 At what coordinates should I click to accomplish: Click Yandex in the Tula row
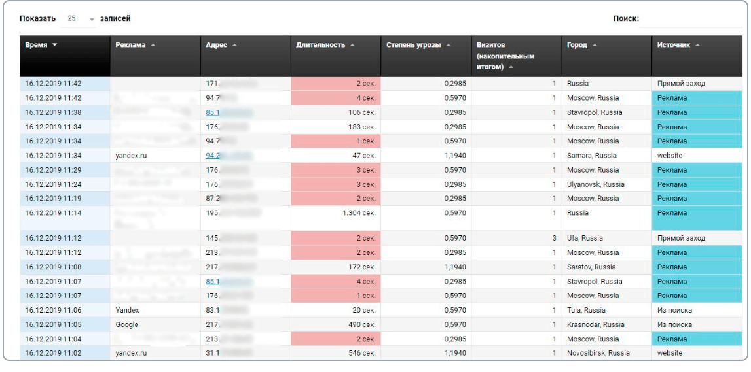pos(128,311)
